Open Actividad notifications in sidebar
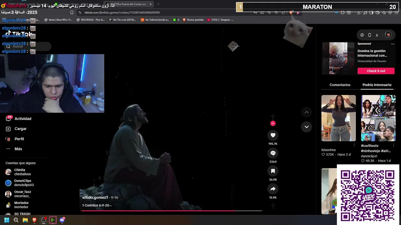This screenshot has width=401, height=225. (18, 119)
